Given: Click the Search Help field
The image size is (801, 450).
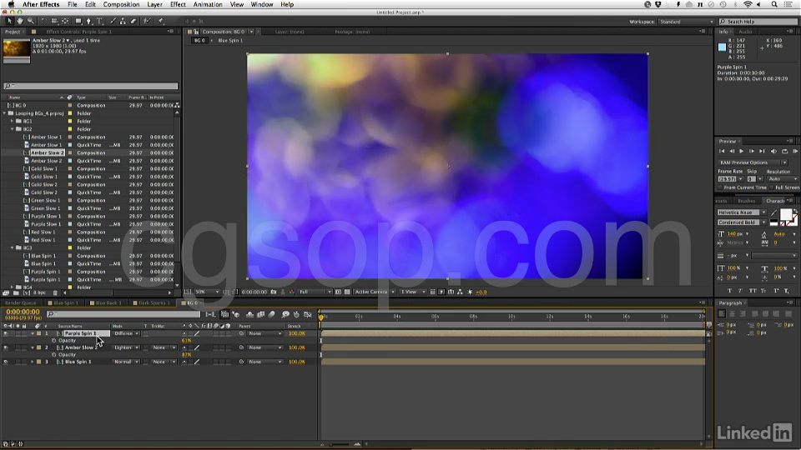Looking at the screenshot, I should pyautogui.click(x=758, y=22).
